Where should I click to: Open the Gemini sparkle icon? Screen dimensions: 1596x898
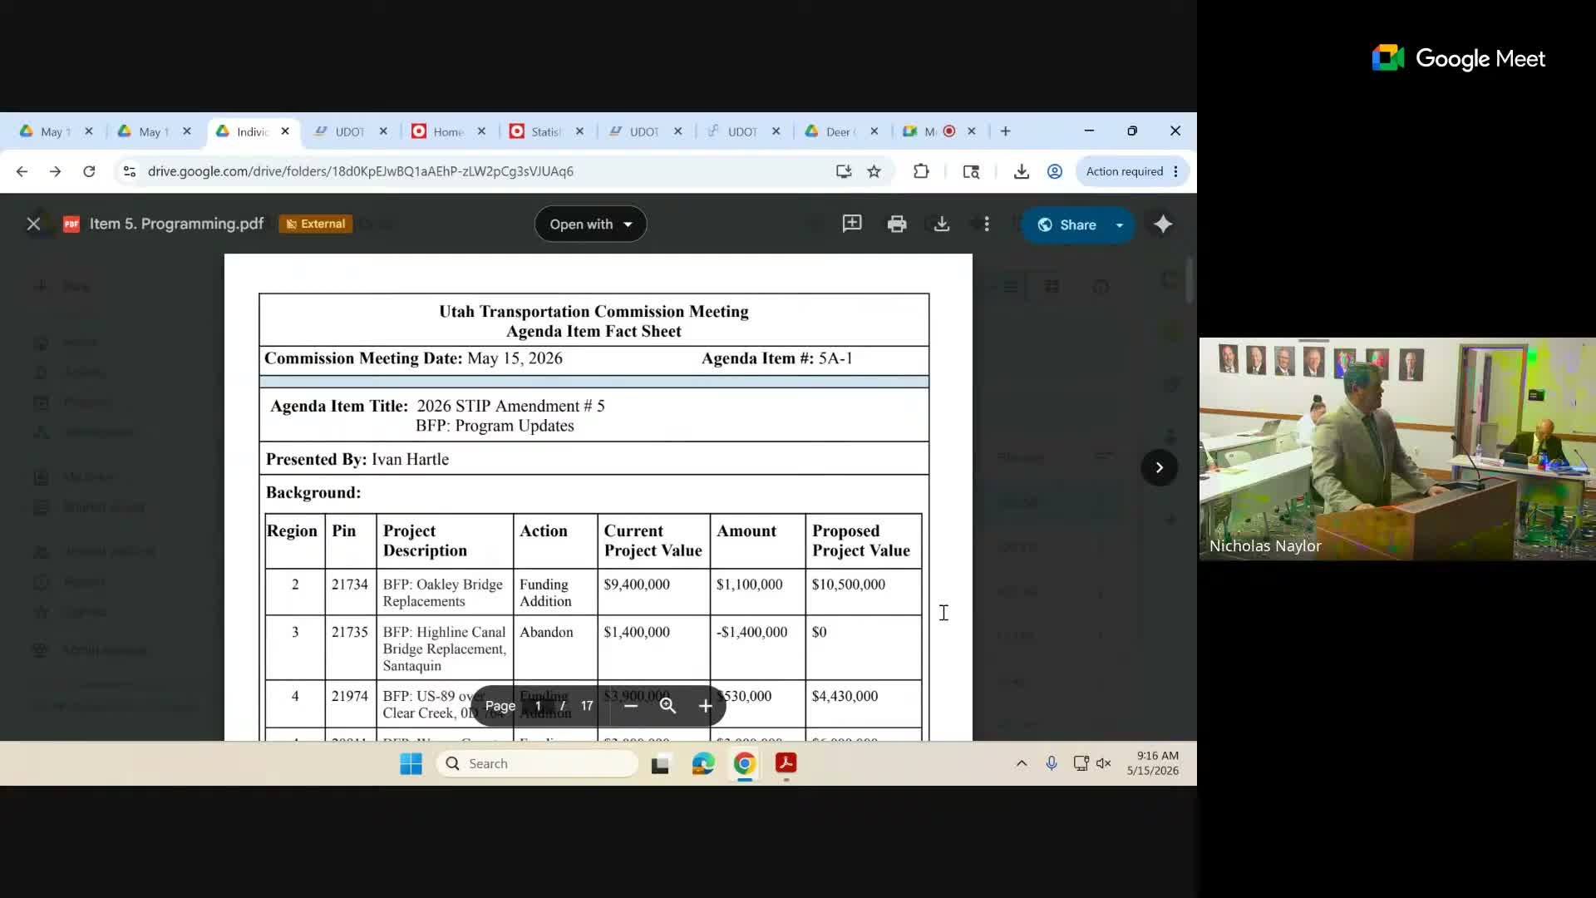1163,224
